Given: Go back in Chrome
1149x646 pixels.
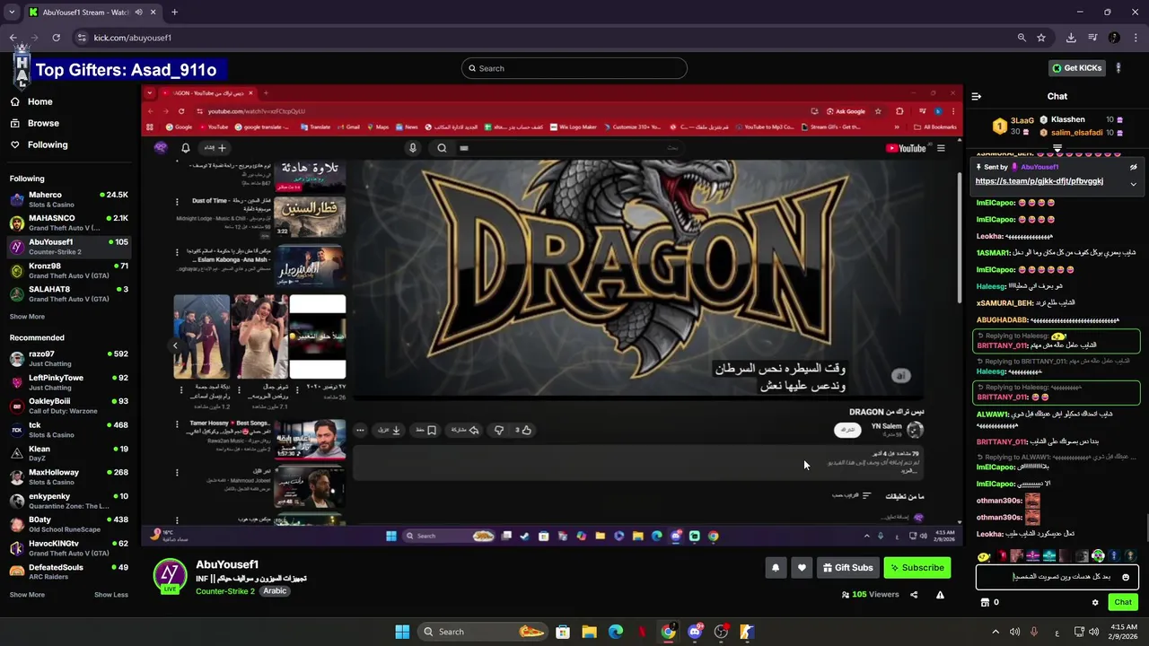Looking at the screenshot, I should tap(13, 38).
